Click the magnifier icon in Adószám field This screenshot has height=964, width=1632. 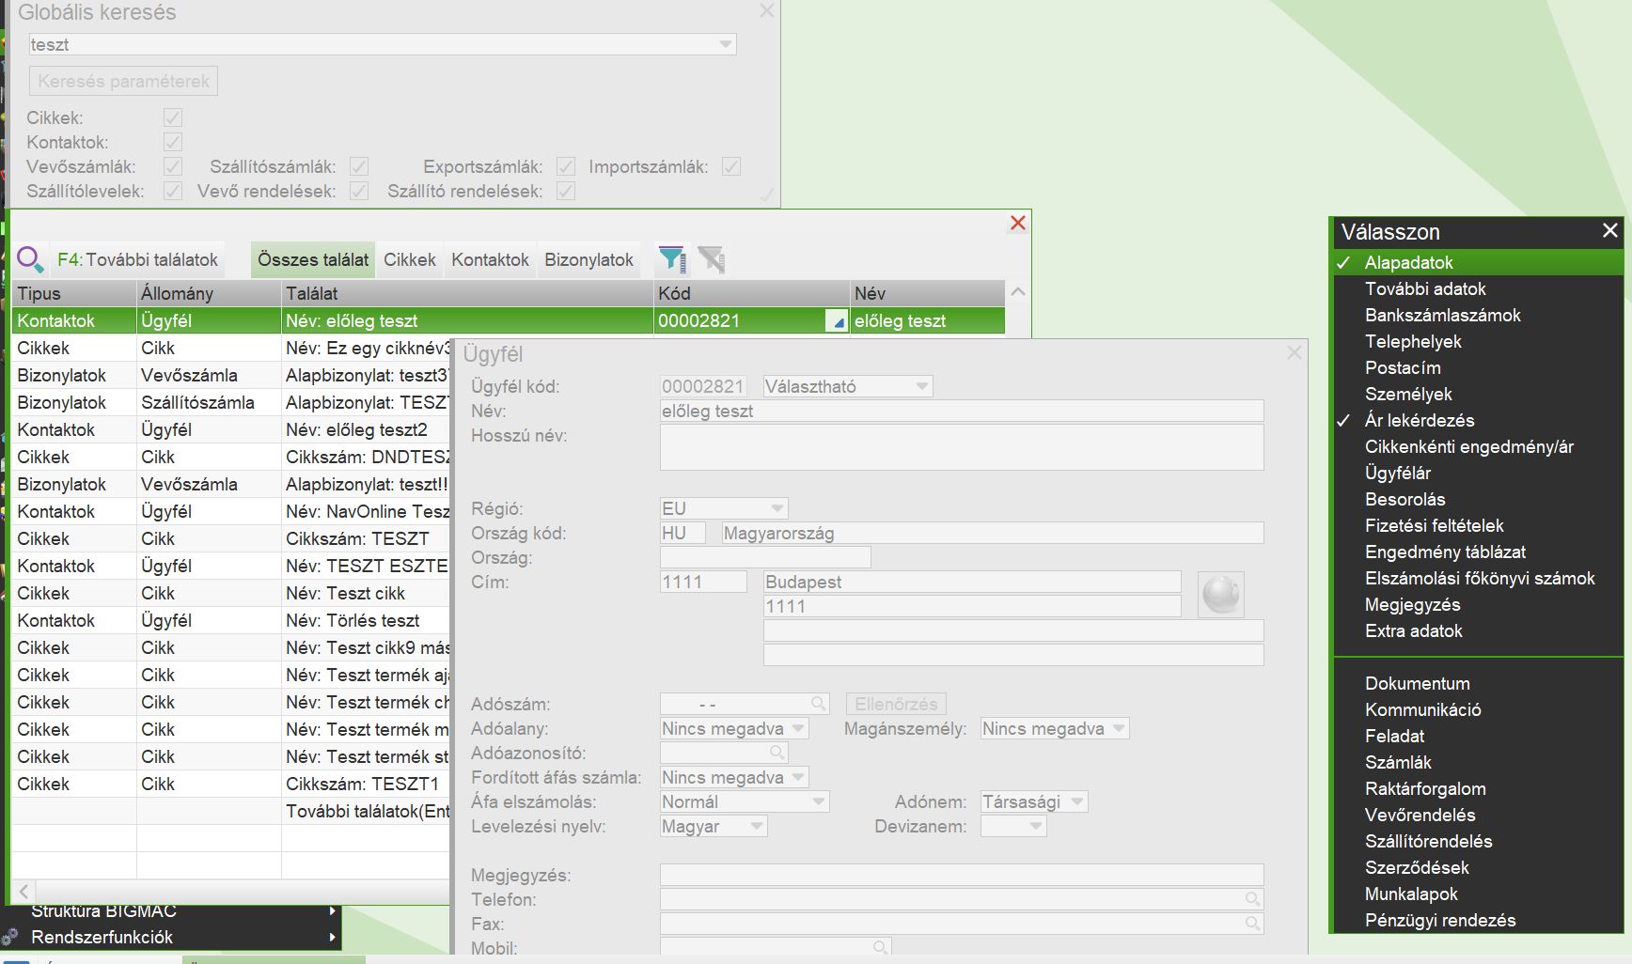[818, 704]
